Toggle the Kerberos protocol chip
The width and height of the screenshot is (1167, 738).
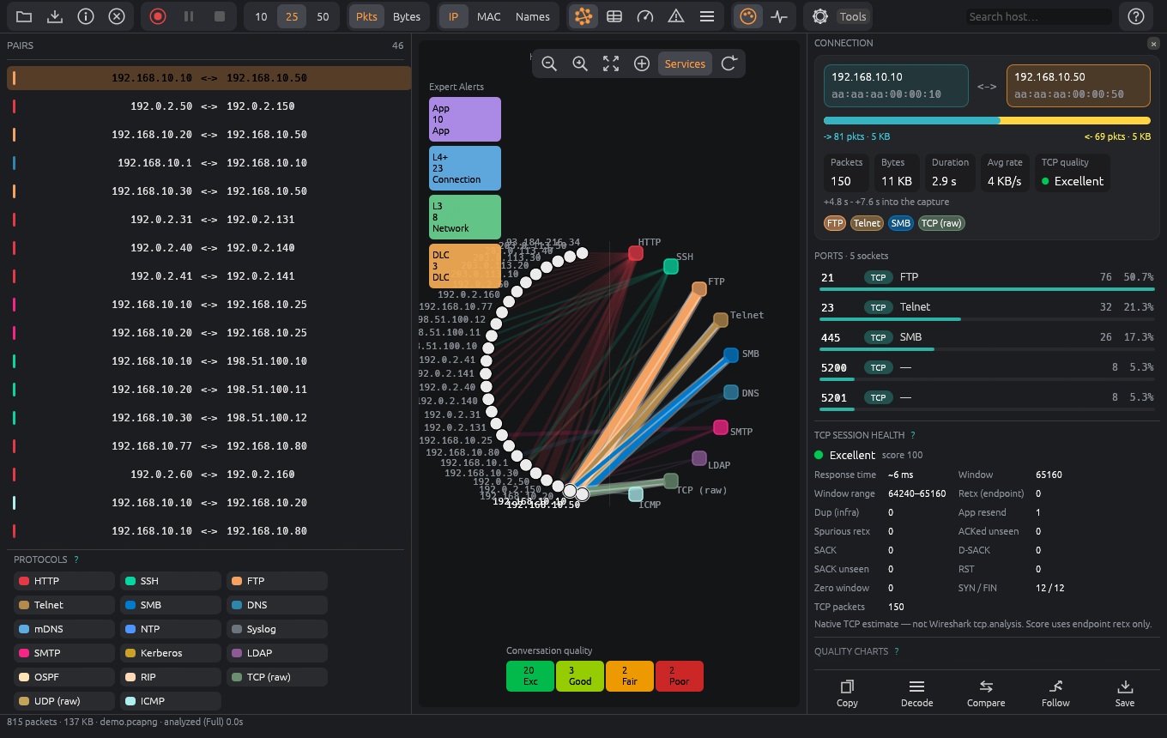pyautogui.click(x=171, y=653)
